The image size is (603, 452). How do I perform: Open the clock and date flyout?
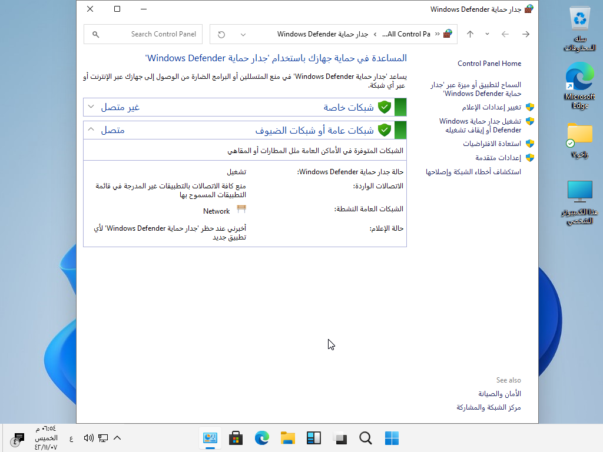pos(46,438)
